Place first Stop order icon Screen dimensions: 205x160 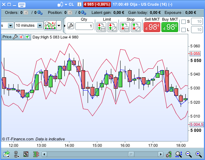[125, 27]
